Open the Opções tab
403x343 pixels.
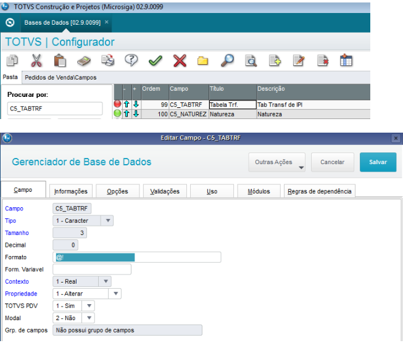(117, 191)
